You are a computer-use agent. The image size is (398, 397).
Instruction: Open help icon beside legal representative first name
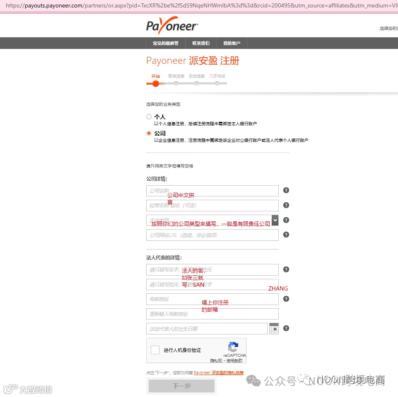point(286,269)
